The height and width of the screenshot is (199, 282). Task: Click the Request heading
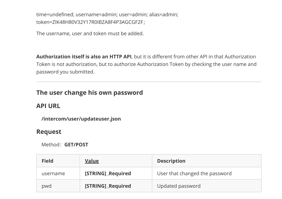coord(49,132)
